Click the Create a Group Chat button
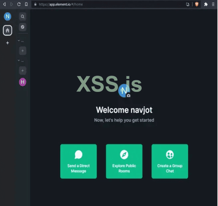The width and height of the screenshot is (218, 206). (170, 161)
